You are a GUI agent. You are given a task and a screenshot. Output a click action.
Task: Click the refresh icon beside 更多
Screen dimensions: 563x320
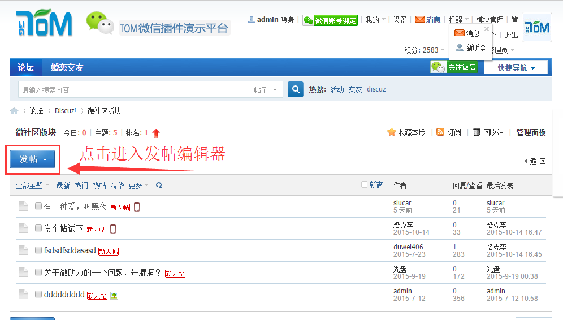[159, 185]
